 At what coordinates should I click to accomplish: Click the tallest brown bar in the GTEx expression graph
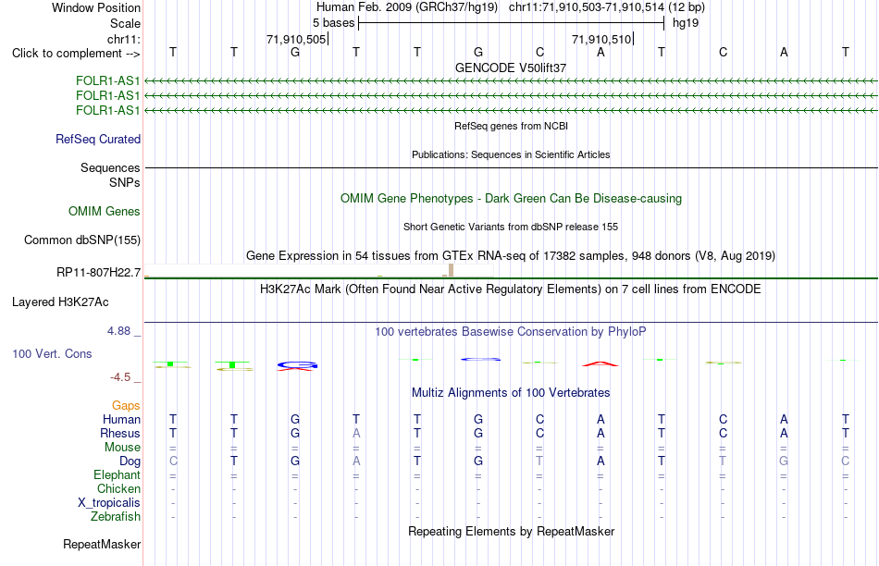[452, 271]
